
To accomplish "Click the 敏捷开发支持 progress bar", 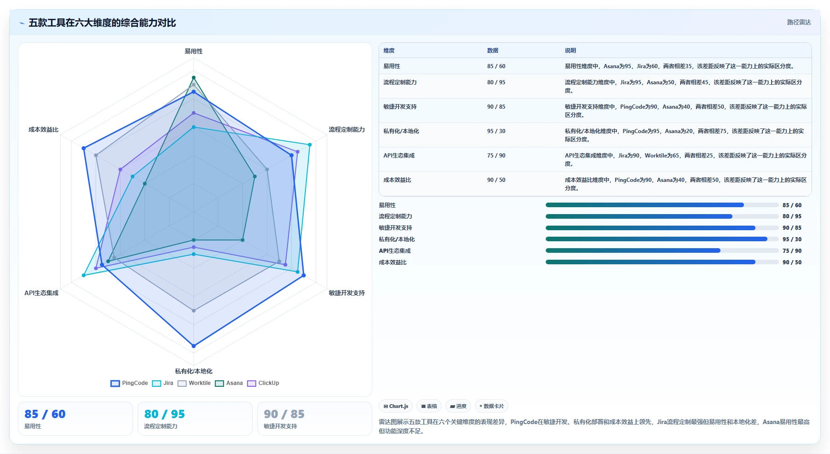I will 662,228.
